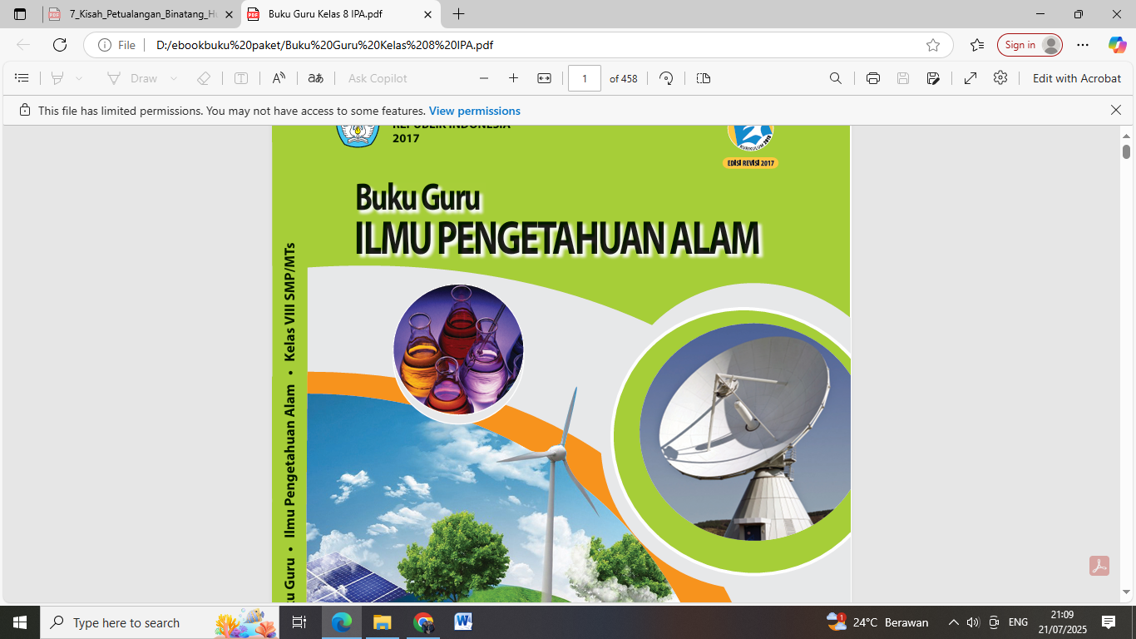
Task: Save the PDF file
Action: coord(902,77)
